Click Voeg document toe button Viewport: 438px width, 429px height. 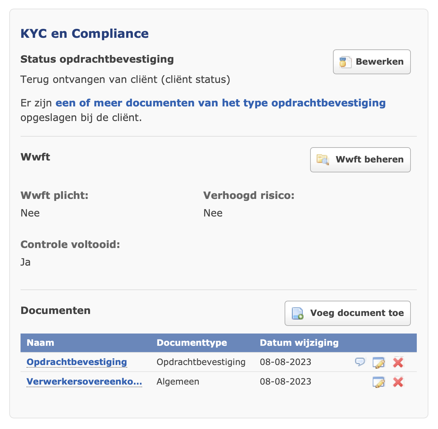pos(348,313)
